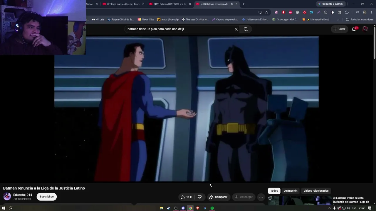Open File Explorer from the taskbar
This screenshot has width=376, height=211.
click(x=161, y=208)
